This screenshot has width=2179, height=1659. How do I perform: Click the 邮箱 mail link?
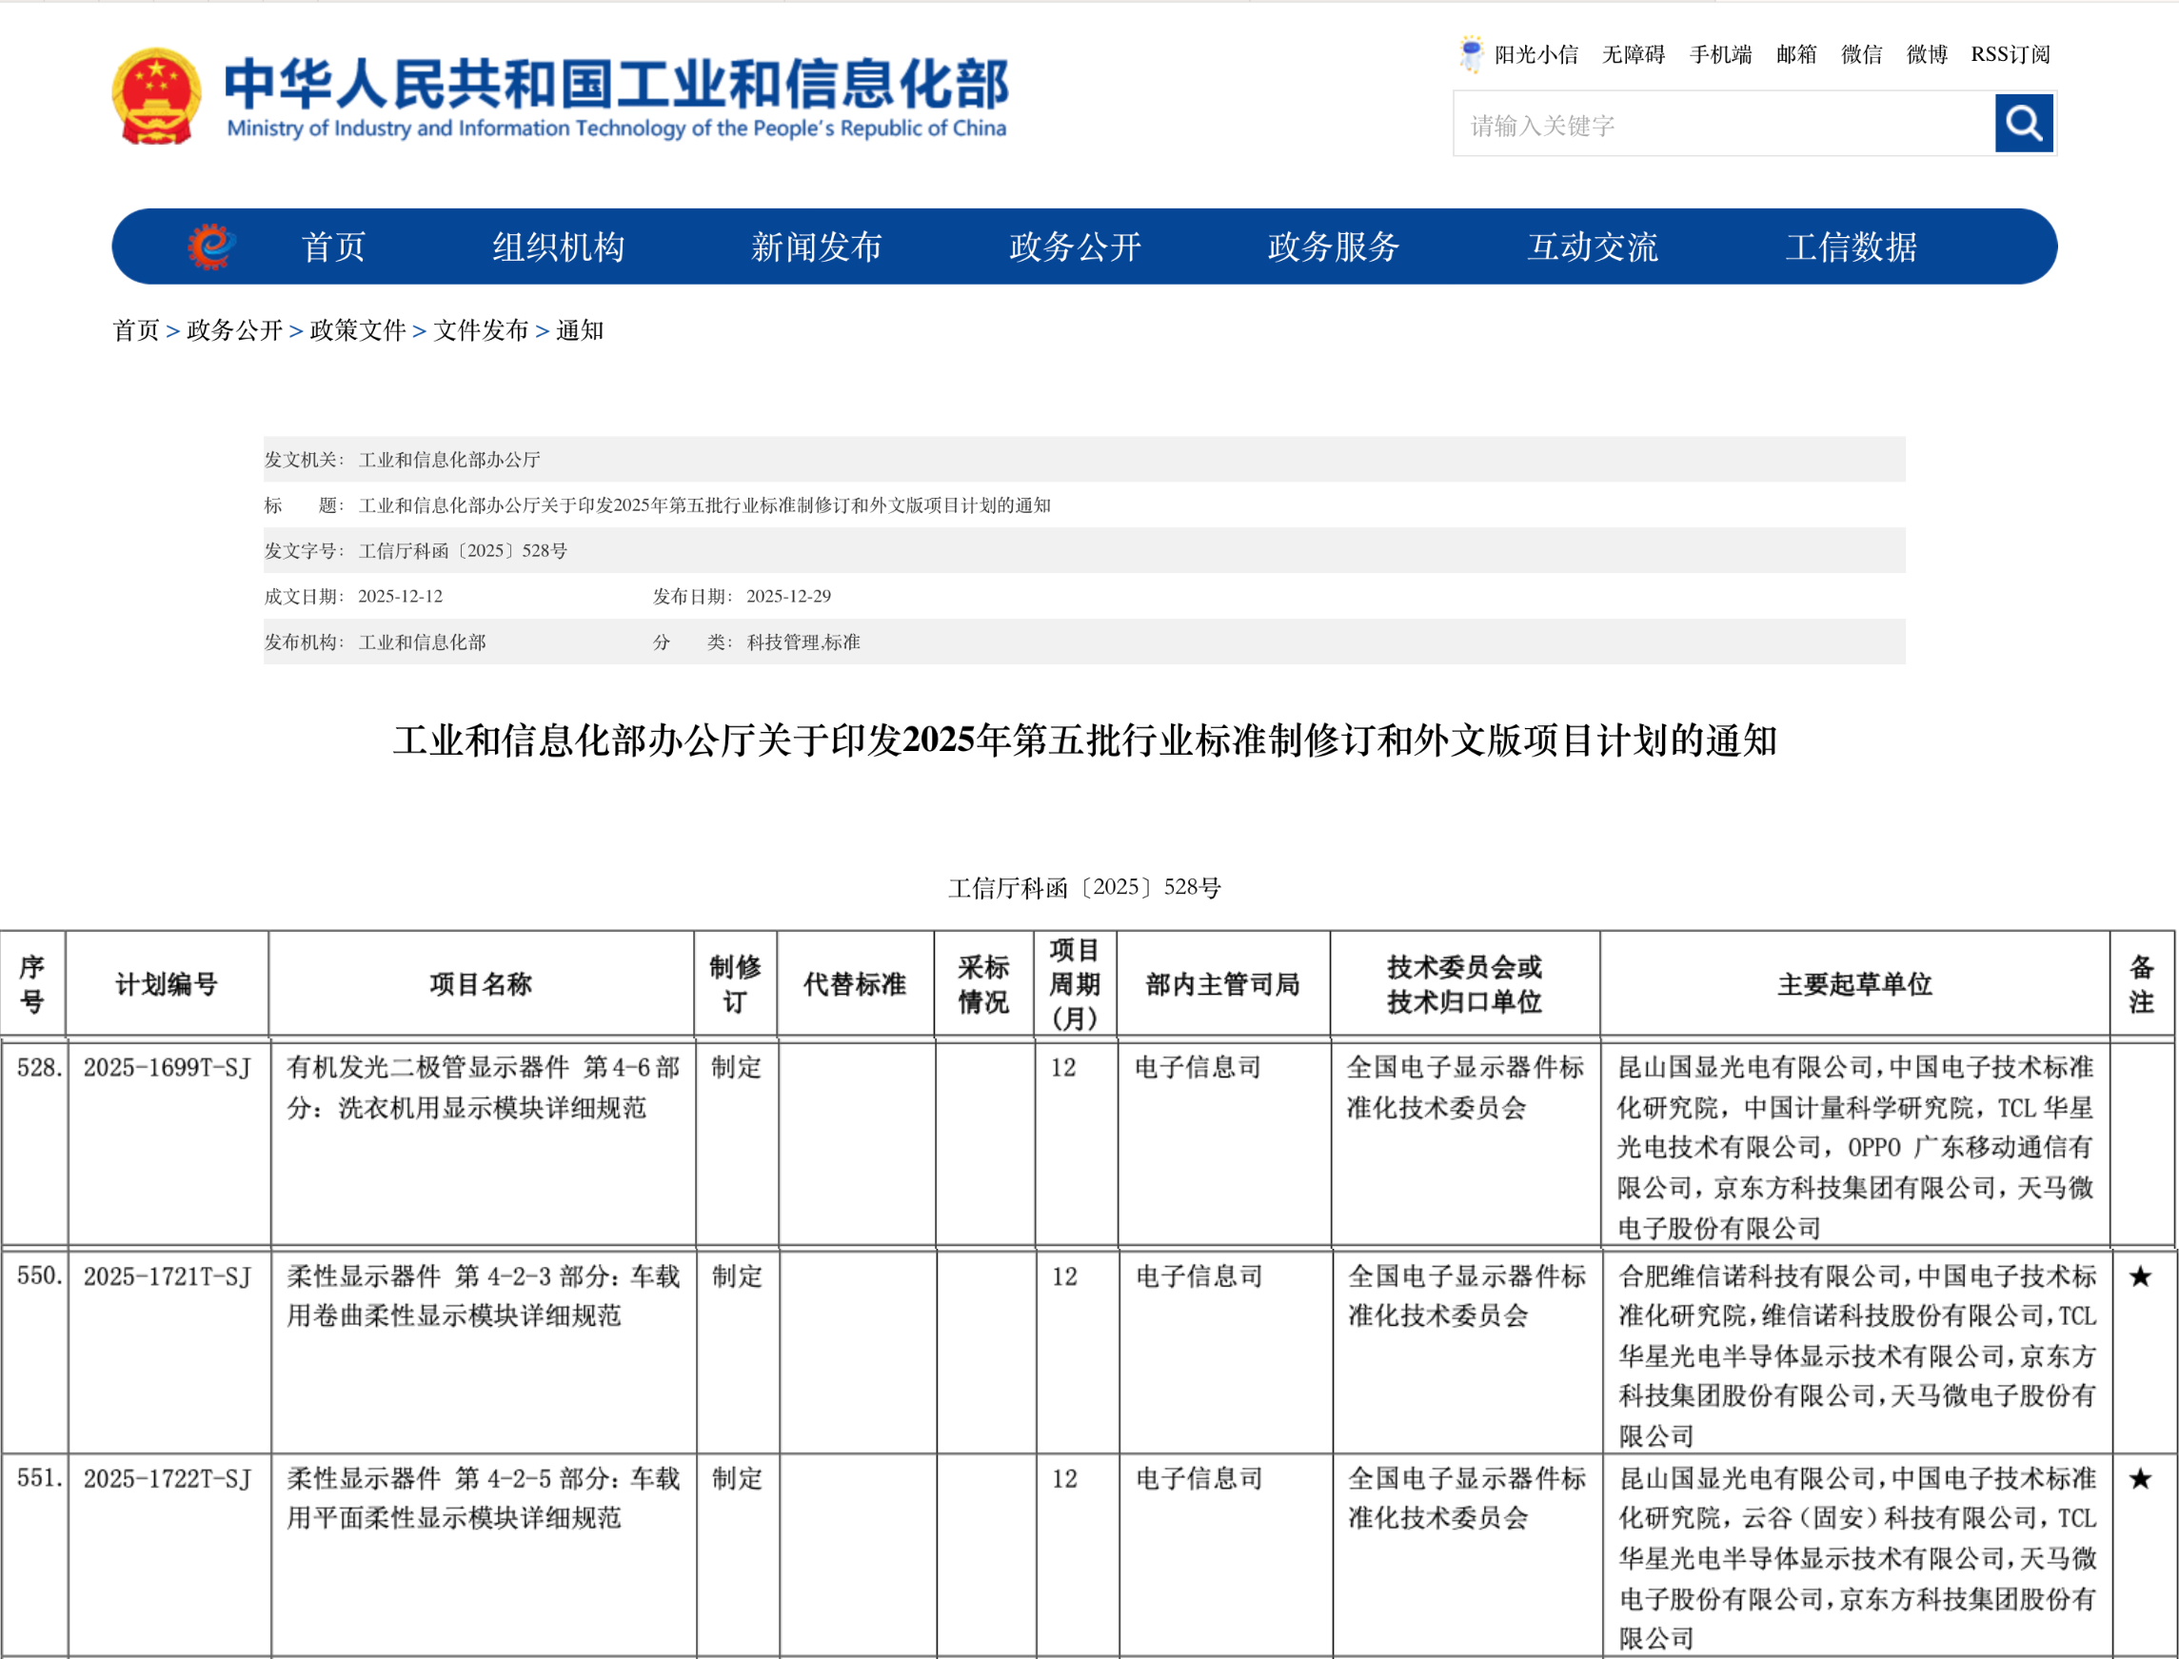[x=1795, y=54]
